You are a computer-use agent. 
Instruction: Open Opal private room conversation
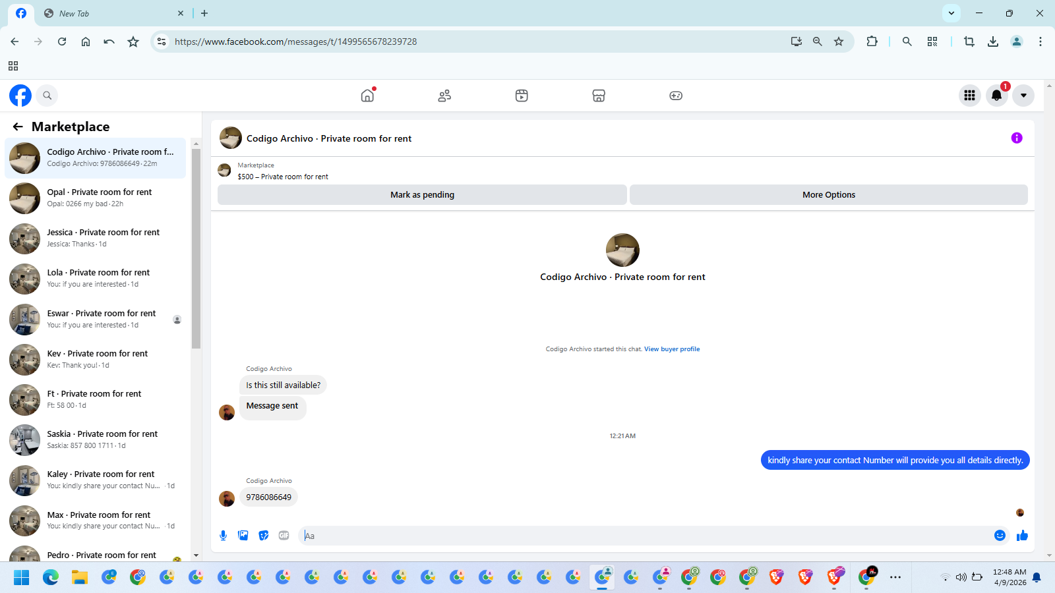pos(96,198)
